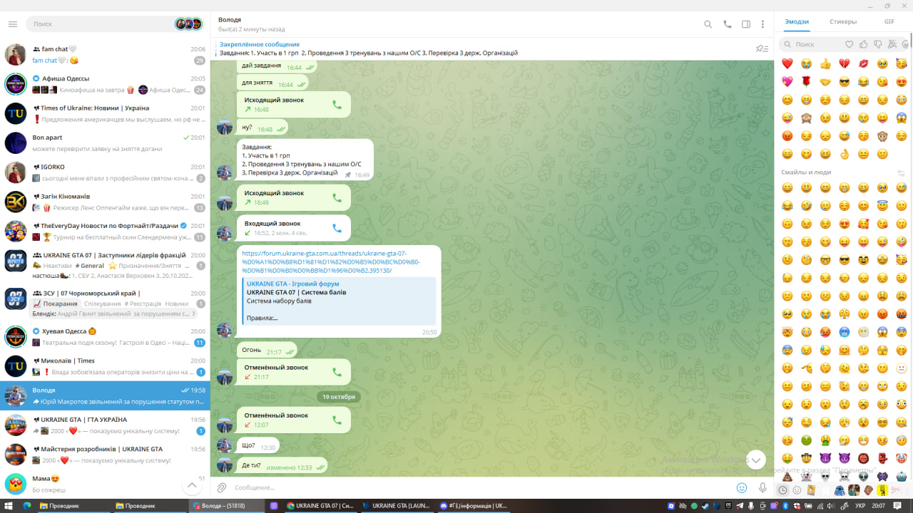This screenshot has width=913, height=513.
Task: Open the Афиша Одессы channel
Action: (x=106, y=84)
